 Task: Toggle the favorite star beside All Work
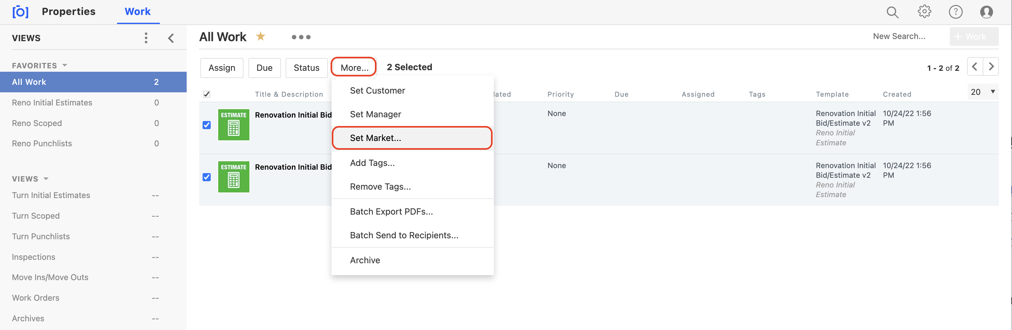tap(260, 36)
